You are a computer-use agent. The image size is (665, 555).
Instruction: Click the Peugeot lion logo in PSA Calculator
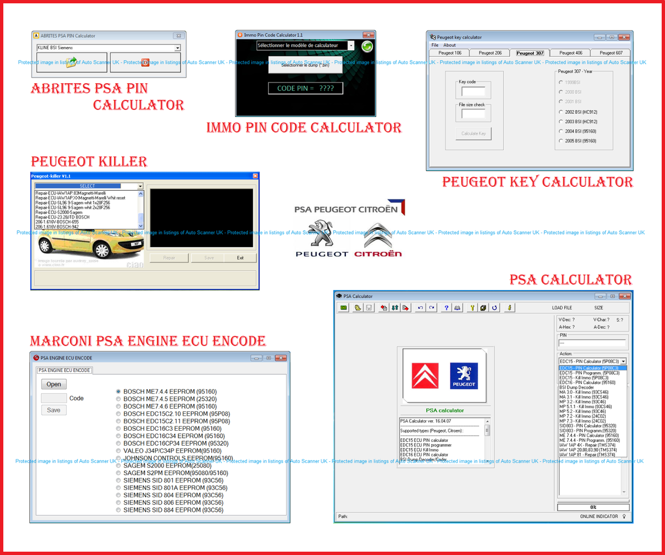coord(464,376)
